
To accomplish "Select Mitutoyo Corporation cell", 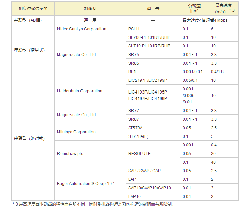I will (x=90, y=132).
